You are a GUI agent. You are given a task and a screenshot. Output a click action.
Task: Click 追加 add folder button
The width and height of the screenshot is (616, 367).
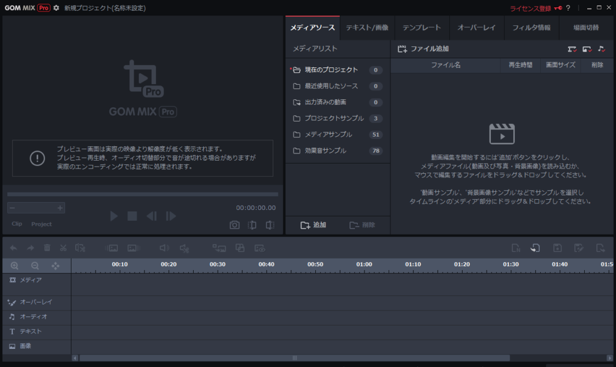pyautogui.click(x=313, y=225)
